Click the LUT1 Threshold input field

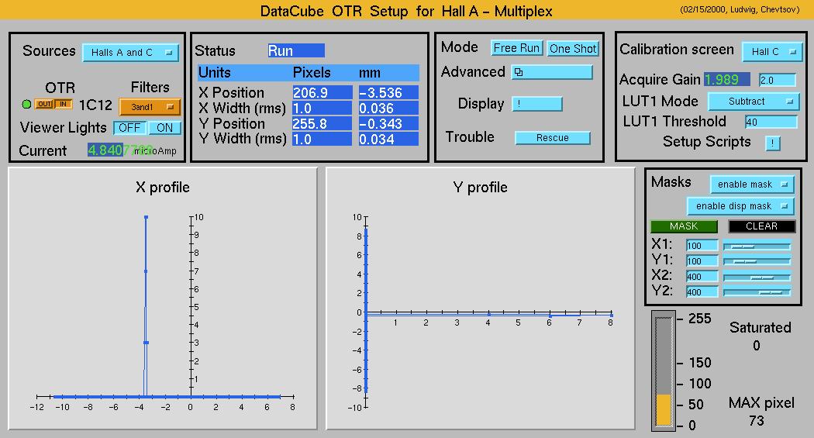point(771,122)
